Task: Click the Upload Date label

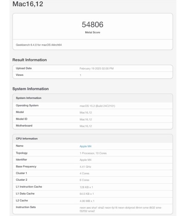Action: click(24, 68)
